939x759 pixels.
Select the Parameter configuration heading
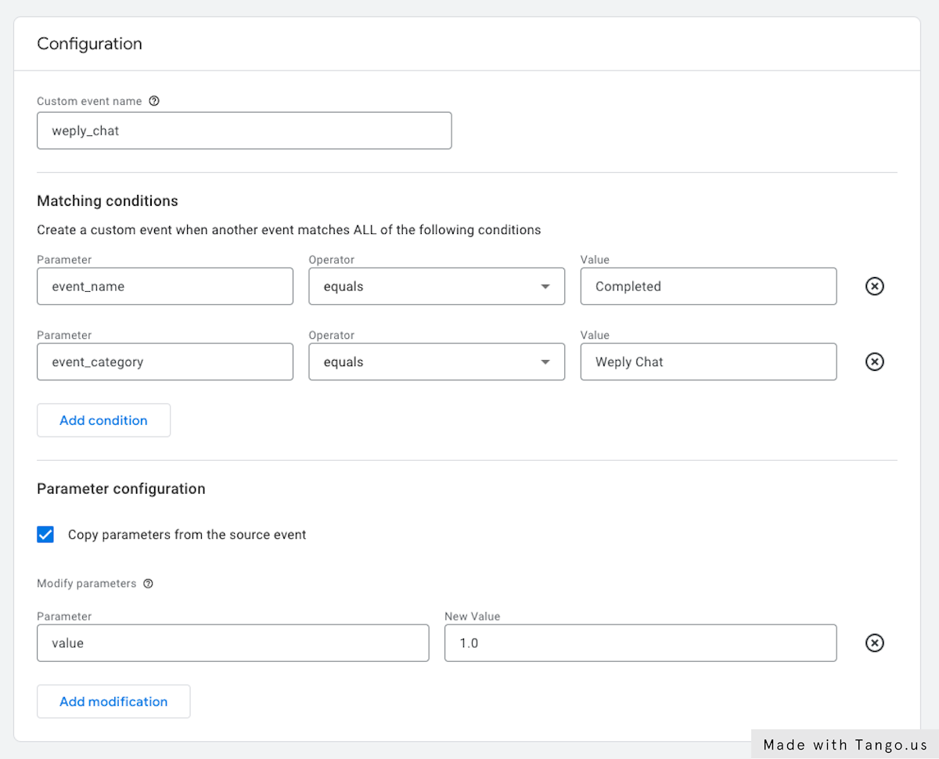tap(121, 489)
